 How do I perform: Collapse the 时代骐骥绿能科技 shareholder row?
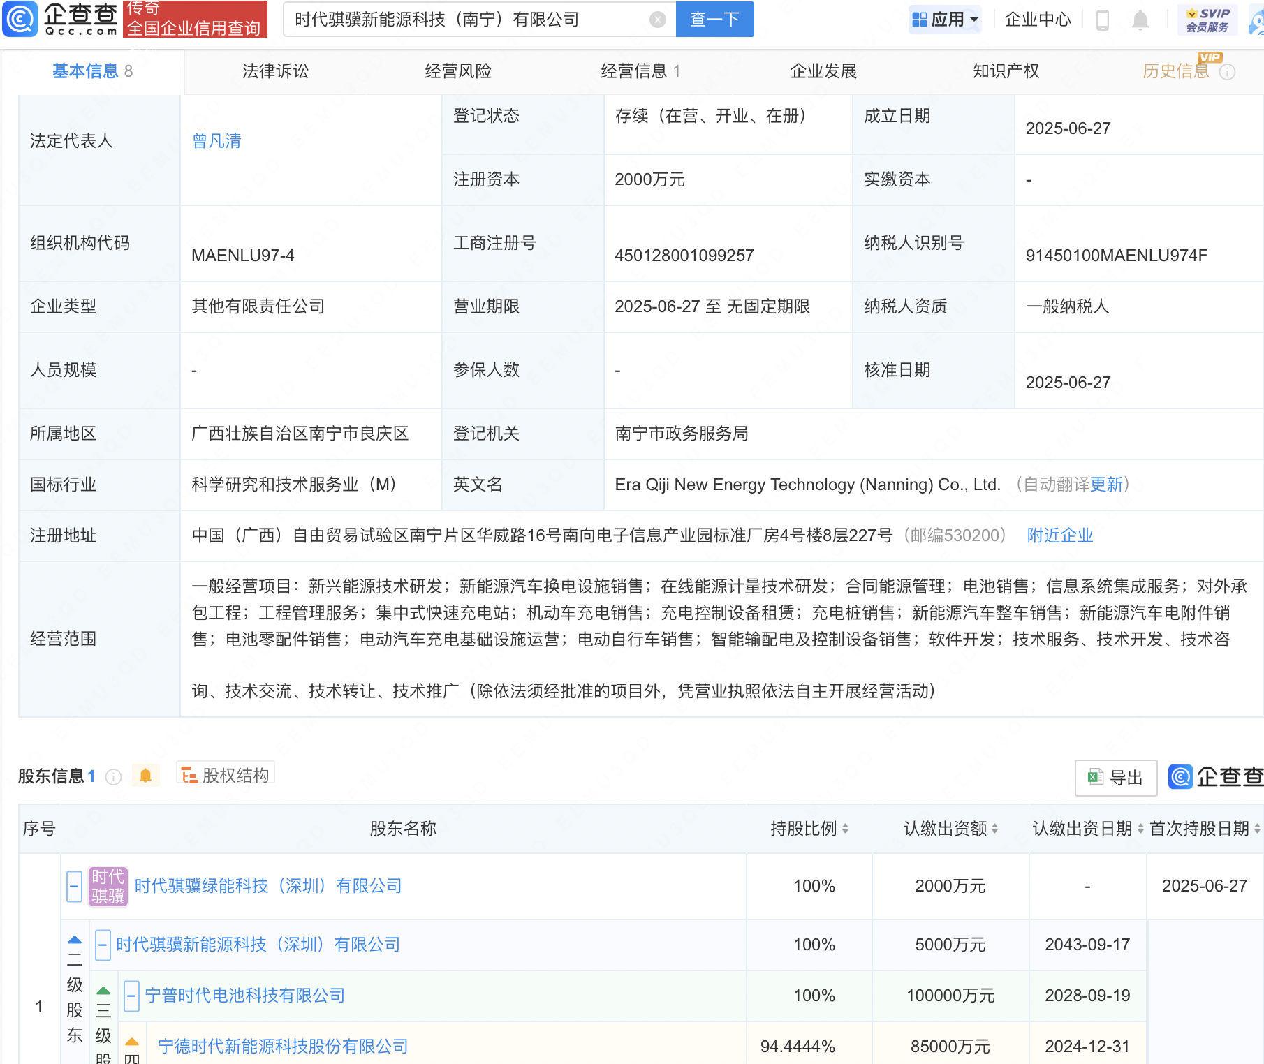pos(75,887)
